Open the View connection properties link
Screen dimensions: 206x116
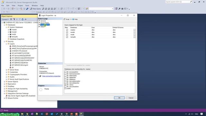[x=51, y=76]
